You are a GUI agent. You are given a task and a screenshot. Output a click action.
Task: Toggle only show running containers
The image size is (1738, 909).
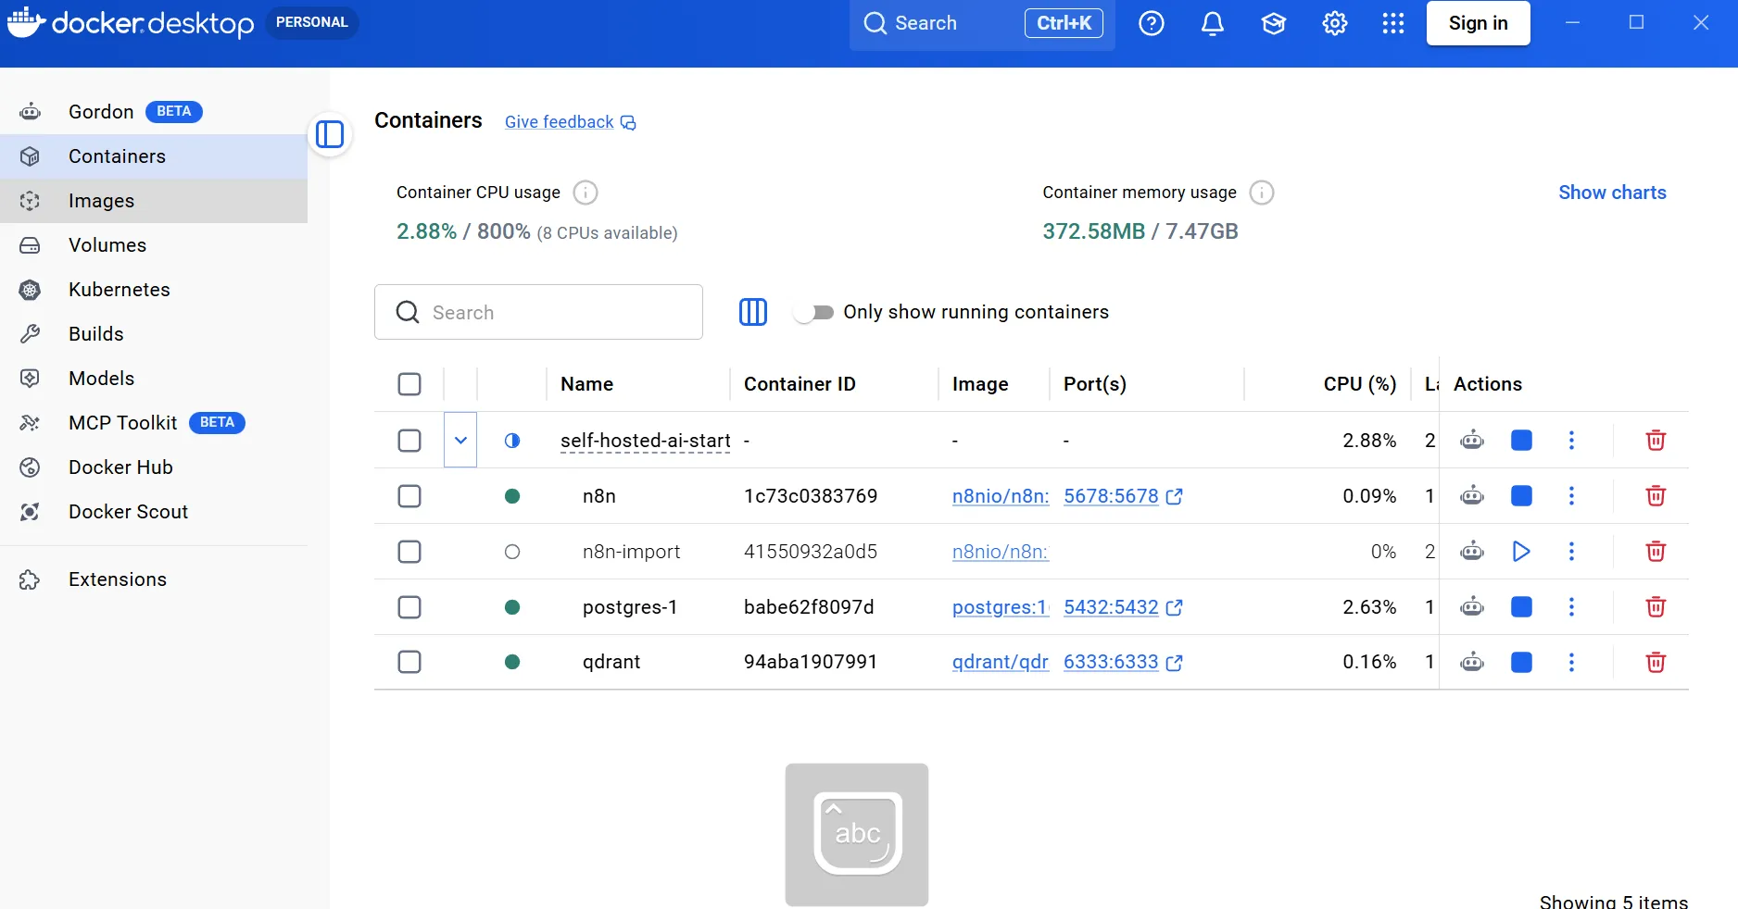tap(814, 312)
